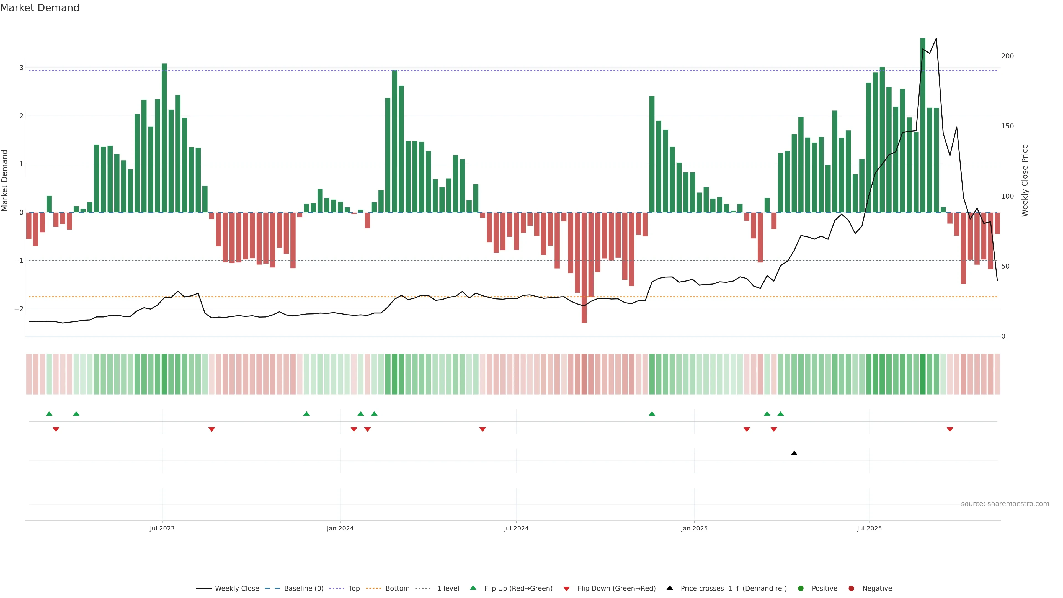Click the black triangle icon in the legend
The image size is (1063, 598).
click(x=669, y=588)
